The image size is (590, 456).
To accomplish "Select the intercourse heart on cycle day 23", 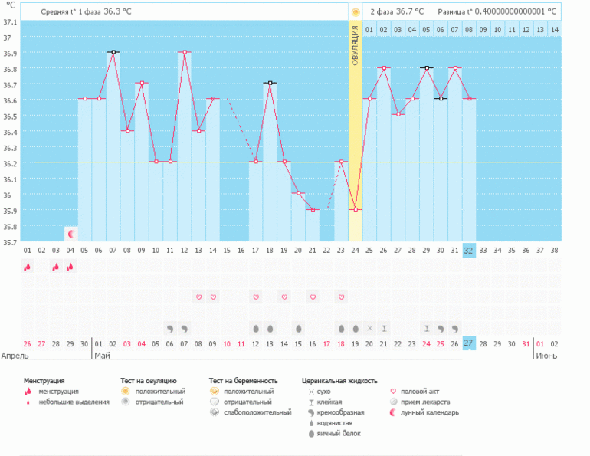I will (341, 297).
